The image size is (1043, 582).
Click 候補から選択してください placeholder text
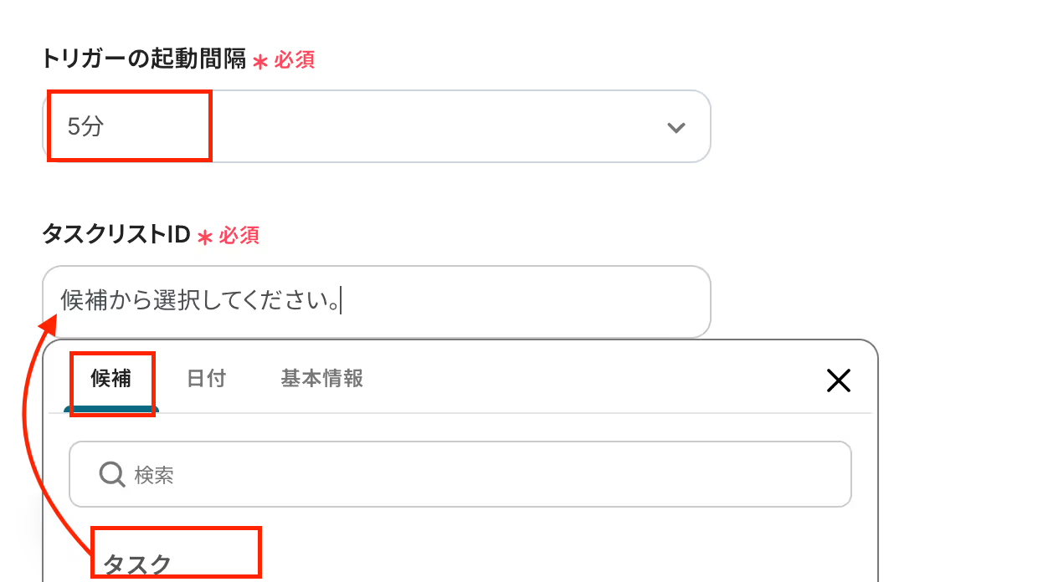click(x=199, y=301)
